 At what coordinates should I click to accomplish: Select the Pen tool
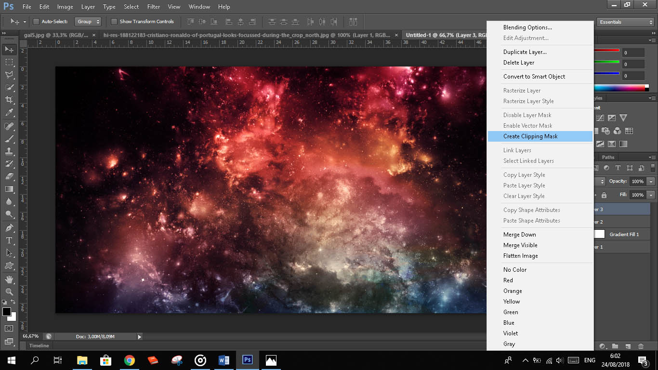coord(9,227)
